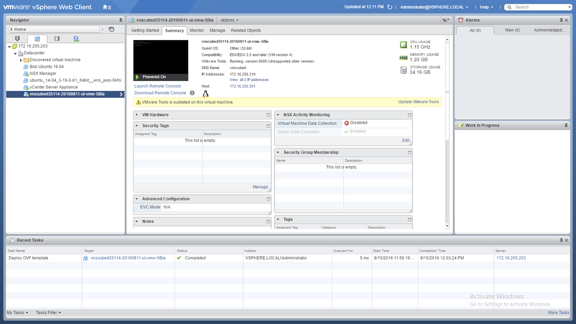Switch to Getting Started tab
The width and height of the screenshot is (576, 324).
tap(145, 30)
